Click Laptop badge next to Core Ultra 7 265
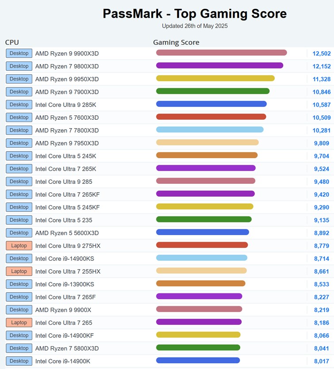The image size is (334, 369). (19, 323)
